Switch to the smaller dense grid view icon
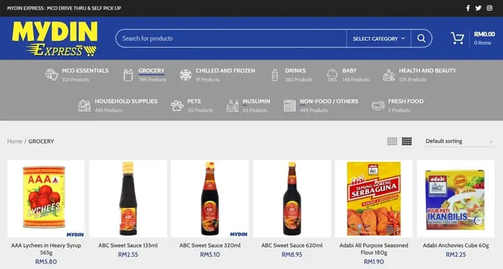503x269 pixels. [407, 141]
